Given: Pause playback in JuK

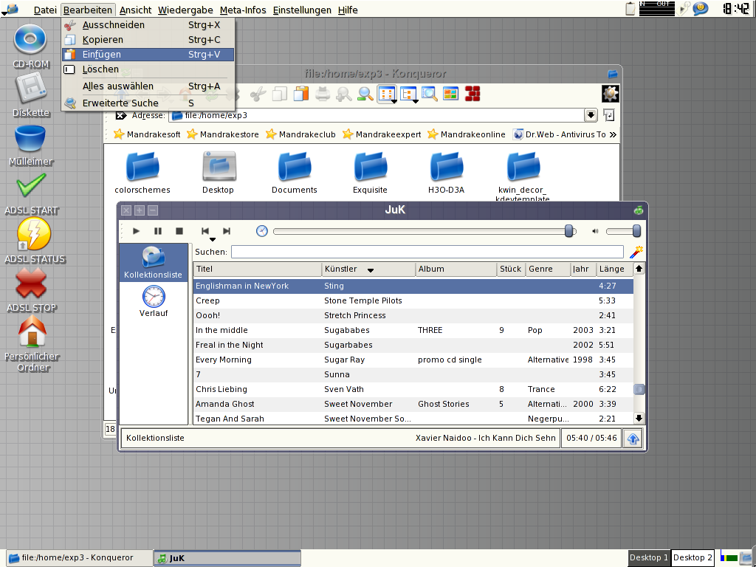Looking at the screenshot, I should tap(158, 231).
